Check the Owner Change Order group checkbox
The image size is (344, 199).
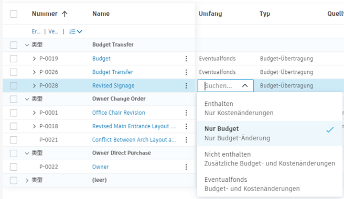pyautogui.click(x=14, y=99)
